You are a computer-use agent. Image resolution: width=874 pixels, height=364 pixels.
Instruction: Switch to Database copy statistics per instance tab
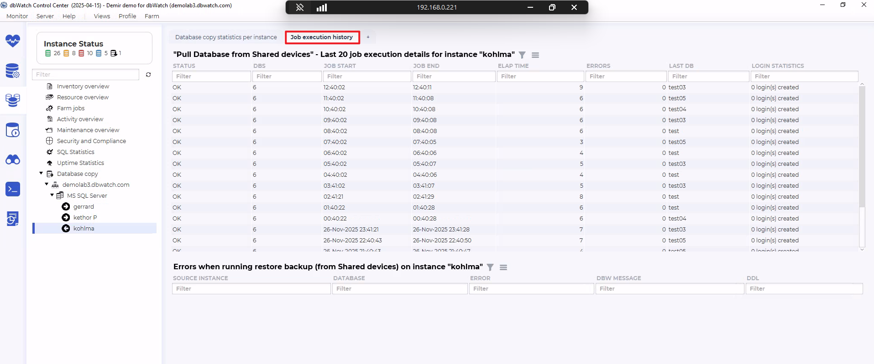coord(226,37)
